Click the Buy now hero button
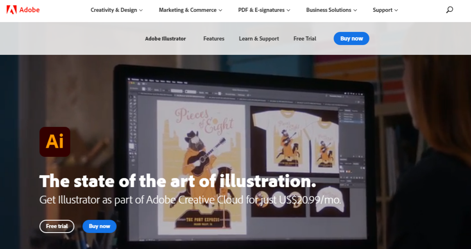 [x=100, y=226]
